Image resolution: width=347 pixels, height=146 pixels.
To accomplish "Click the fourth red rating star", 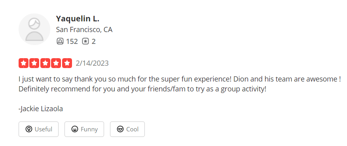I will coord(56,63).
